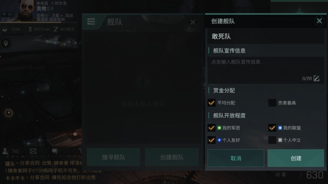328x184 pixels.
Task: Click the fleet name field 敢死队
Action: [266, 36]
